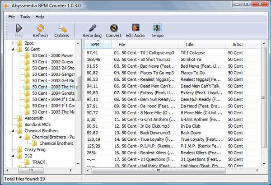Screen dimensions: 271x185
Task: Collapse the Chemical Brothers - Pu subfolder node
Action: click(20, 137)
